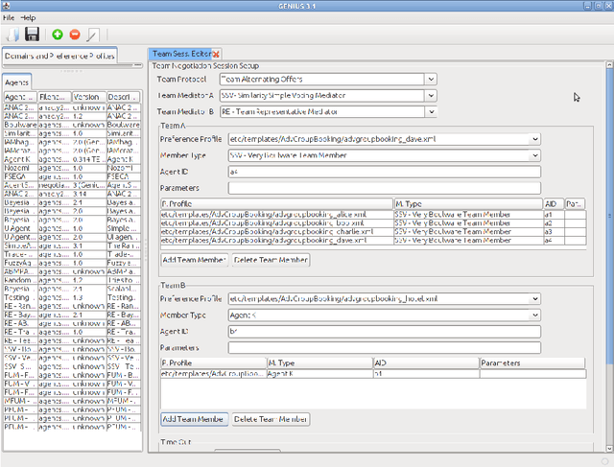Click the save floppy disk icon
This screenshot has height=467, width=614.
[x=32, y=35]
